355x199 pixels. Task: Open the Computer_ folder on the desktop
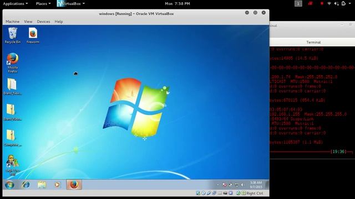(x=12, y=138)
